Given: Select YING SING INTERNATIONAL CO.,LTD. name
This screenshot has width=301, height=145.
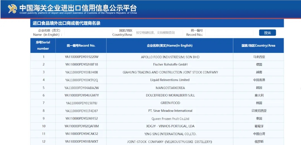Looking at the screenshot, I should (x=170, y=134).
